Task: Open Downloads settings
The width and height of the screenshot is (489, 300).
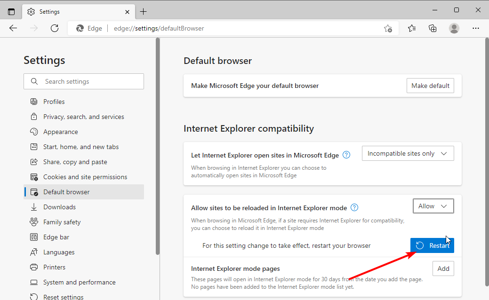Action: click(84, 207)
